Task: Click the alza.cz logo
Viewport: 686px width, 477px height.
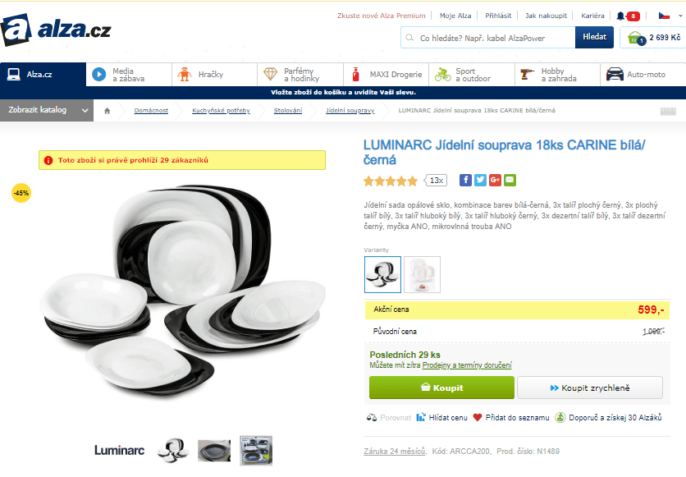Action: click(56, 30)
